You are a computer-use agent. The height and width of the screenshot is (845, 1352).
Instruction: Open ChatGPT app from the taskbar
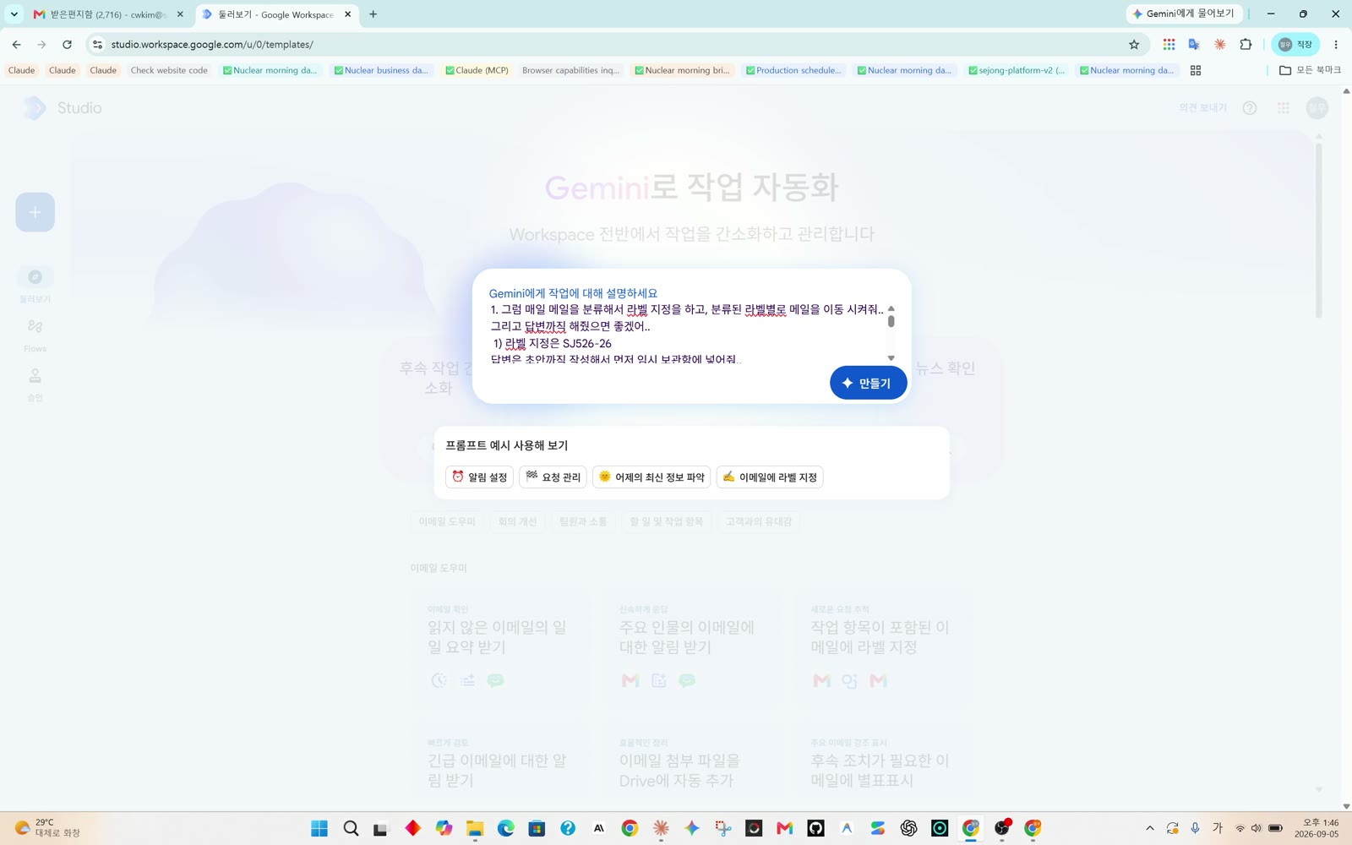point(908,828)
